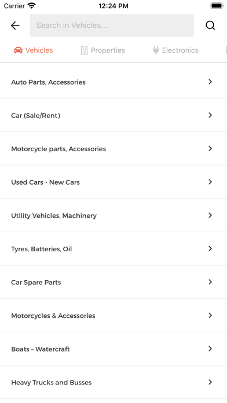Tap the building icon for Properties
This screenshot has width=227, height=403.
pos(84,50)
